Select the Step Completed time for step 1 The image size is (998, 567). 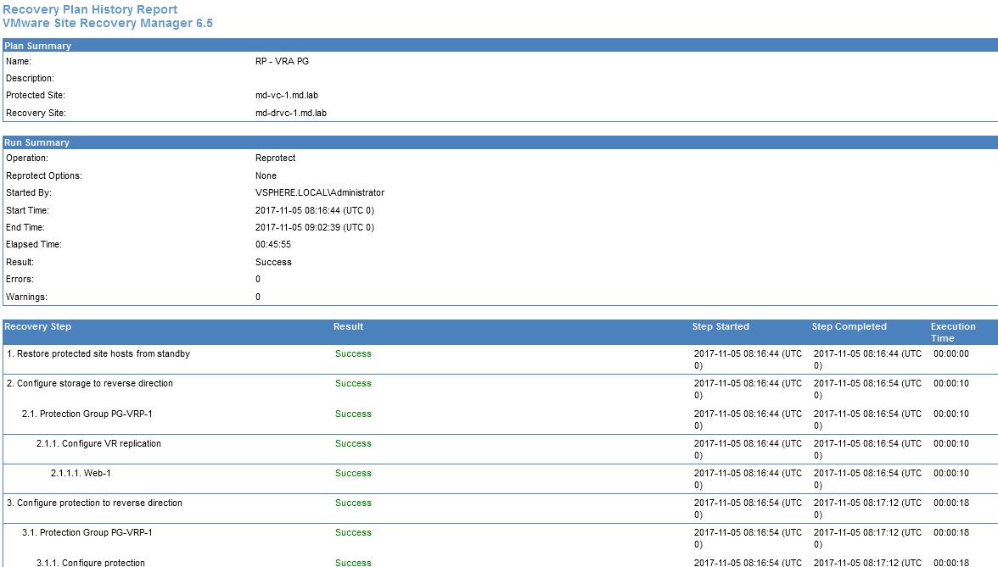(867, 359)
